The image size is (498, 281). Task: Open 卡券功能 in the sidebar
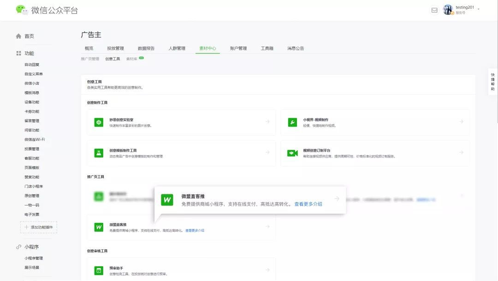pyautogui.click(x=32, y=111)
